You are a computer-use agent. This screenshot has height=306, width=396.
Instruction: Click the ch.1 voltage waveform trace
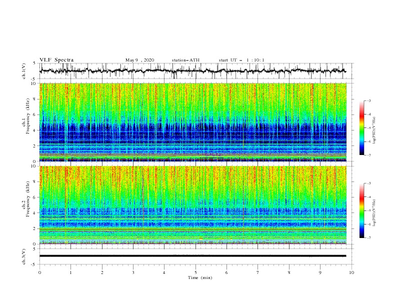coord(192,70)
